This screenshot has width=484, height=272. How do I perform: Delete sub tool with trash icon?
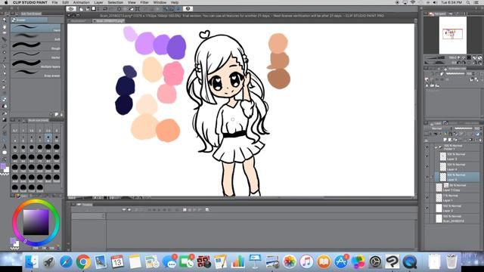61,114
